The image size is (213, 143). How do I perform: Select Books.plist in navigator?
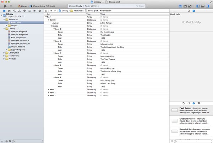[22, 23]
